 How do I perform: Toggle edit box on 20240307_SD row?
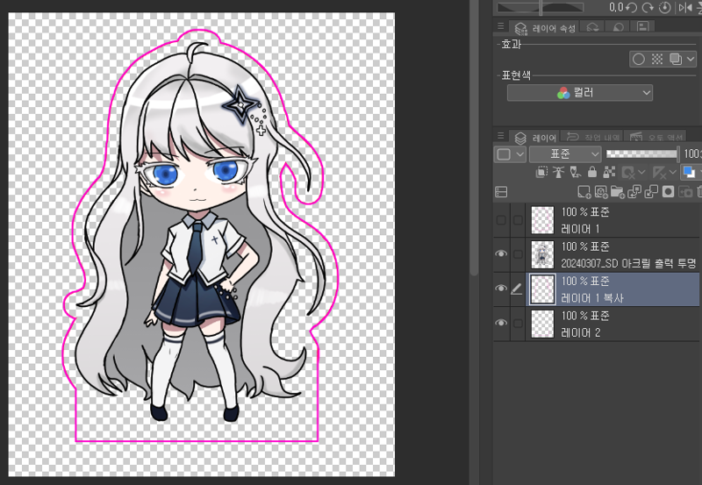pos(518,254)
